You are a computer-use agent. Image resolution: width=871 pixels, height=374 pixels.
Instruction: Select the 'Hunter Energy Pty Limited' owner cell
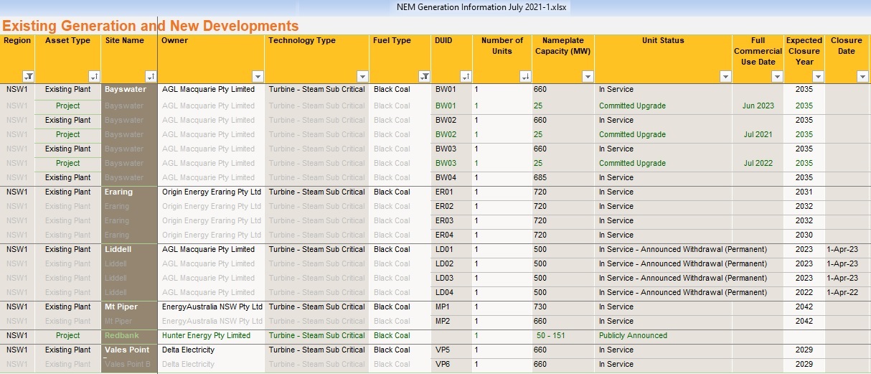pyautogui.click(x=211, y=335)
